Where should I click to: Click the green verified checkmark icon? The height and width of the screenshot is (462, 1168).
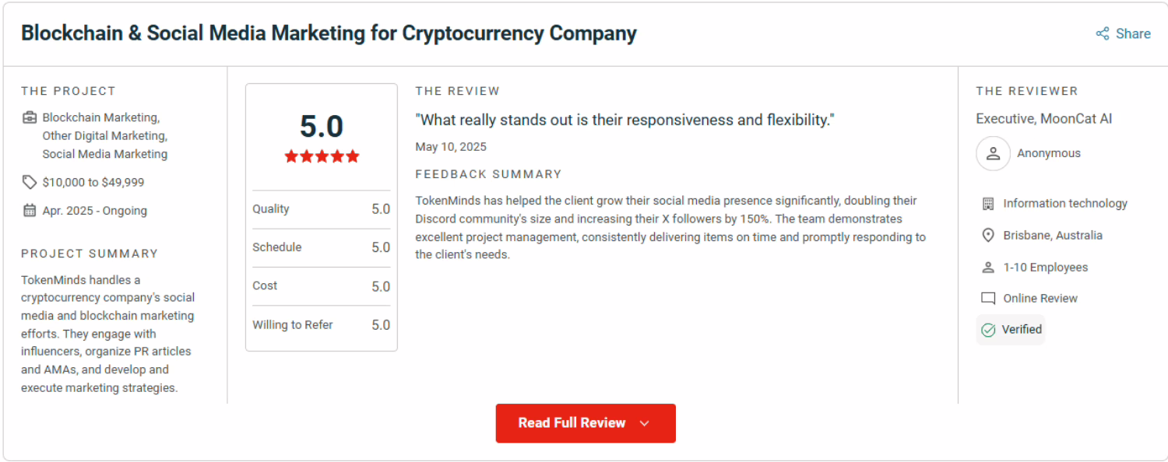click(x=988, y=330)
